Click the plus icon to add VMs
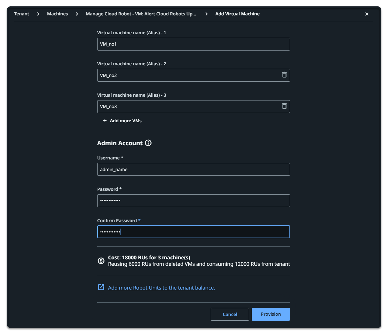 pyautogui.click(x=105, y=121)
